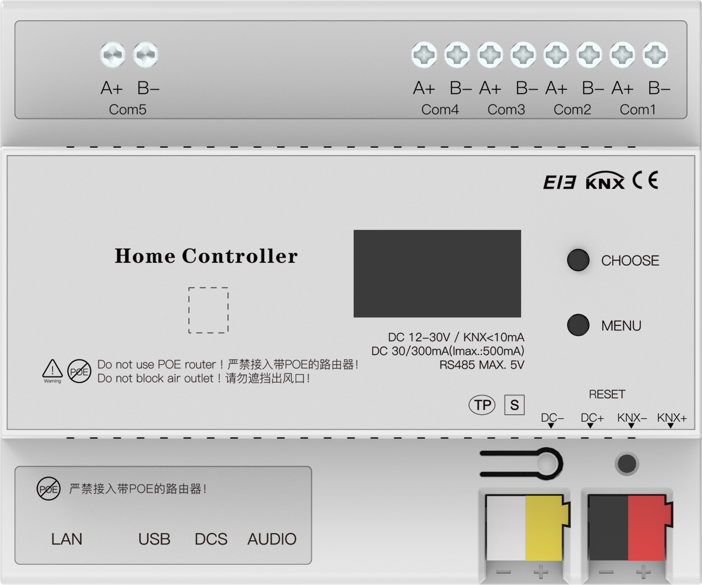
Task: Click the Com4 A+ screw terminal
Action: [x=424, y=55]
